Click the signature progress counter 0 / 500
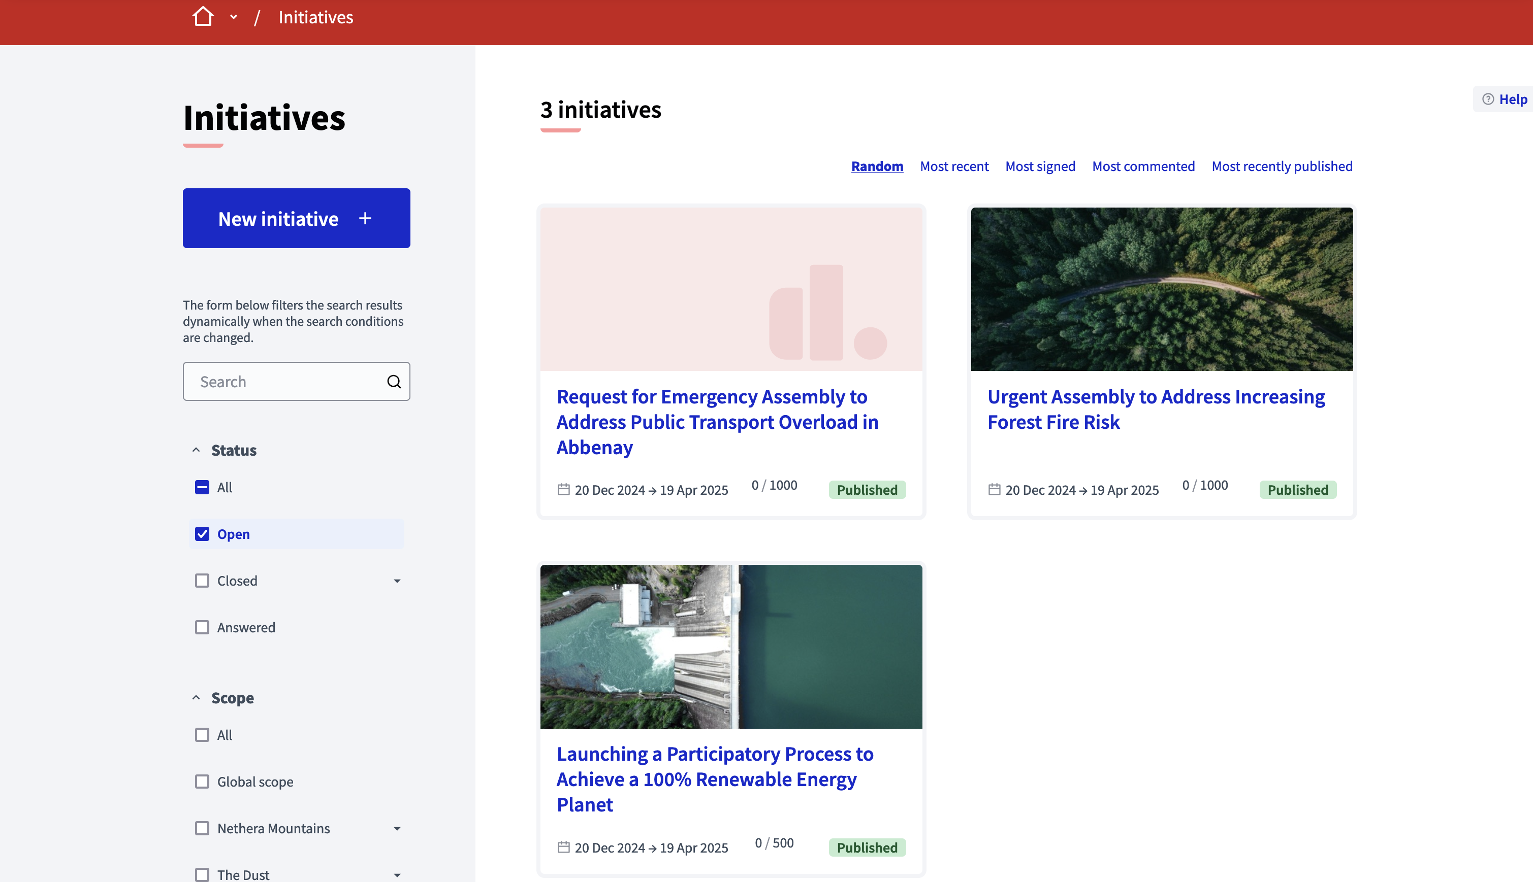This screenshot has width=1533, height=882. tap(774, 842)
